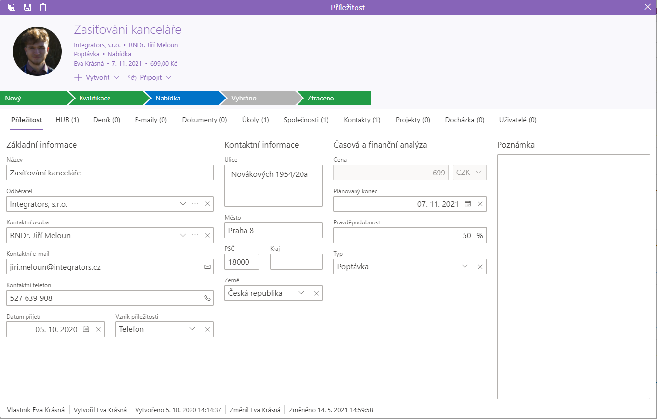This screenshot has height=419, width=657.
Task: Open the Projekty (0) tab
Action: pyautogui.click(x=413, y=120)
